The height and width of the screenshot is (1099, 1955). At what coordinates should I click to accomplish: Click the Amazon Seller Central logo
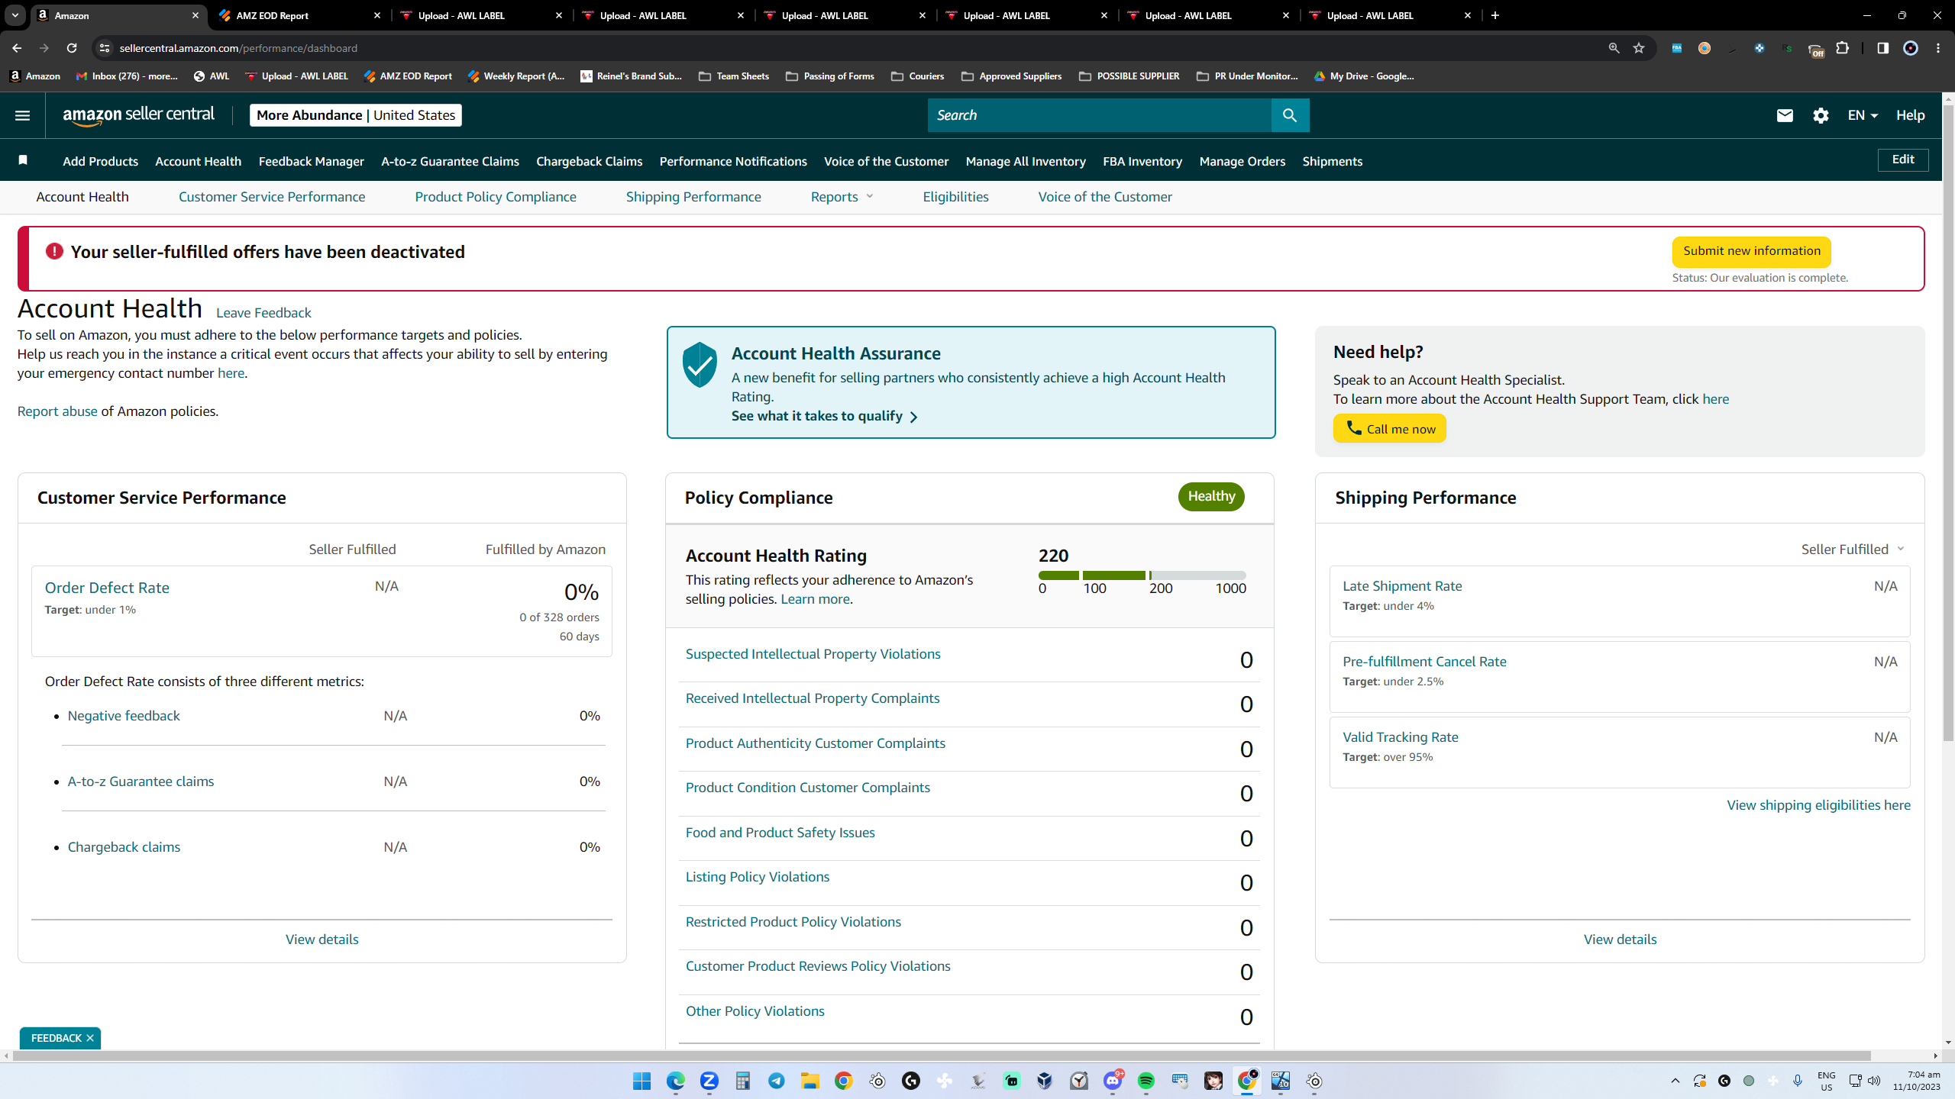[139, 115]
